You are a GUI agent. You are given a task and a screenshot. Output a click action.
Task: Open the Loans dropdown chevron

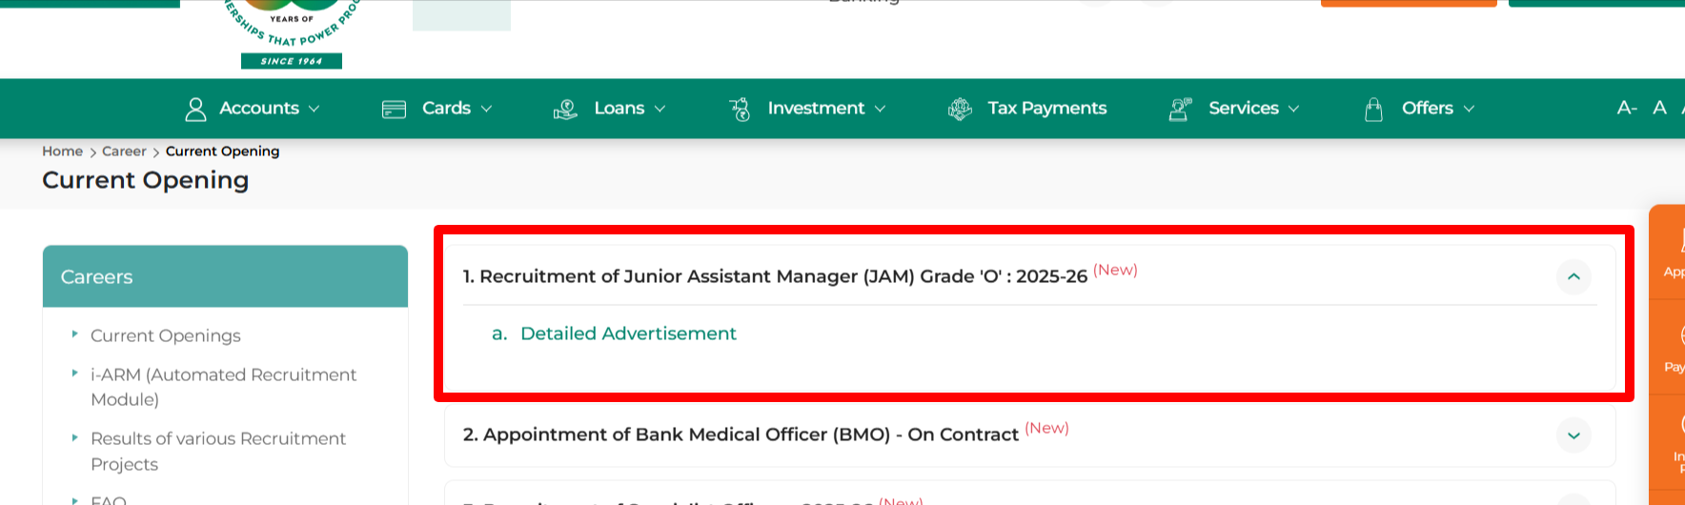click(660, 110)
